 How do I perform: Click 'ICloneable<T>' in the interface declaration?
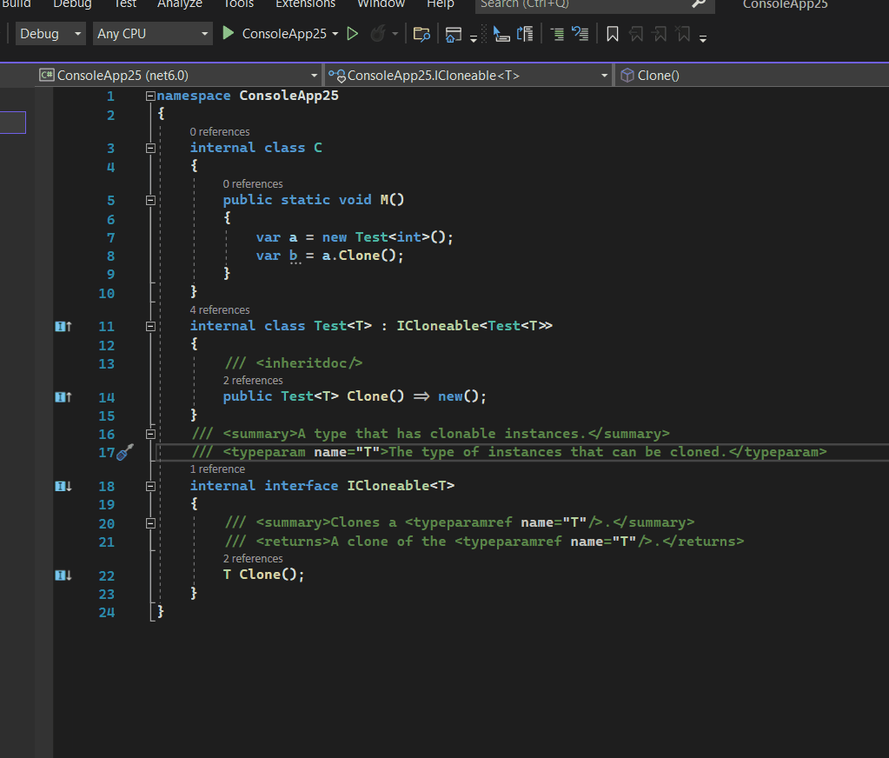tap(401, 486)
